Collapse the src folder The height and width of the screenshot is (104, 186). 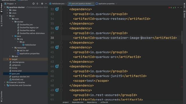7,16
